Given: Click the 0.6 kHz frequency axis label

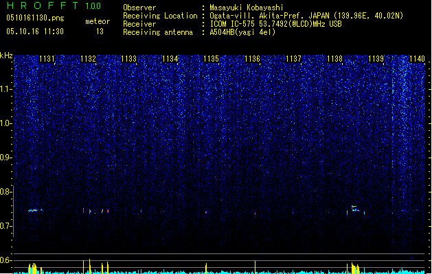Looking at the screenshot, I should (5, 260).
